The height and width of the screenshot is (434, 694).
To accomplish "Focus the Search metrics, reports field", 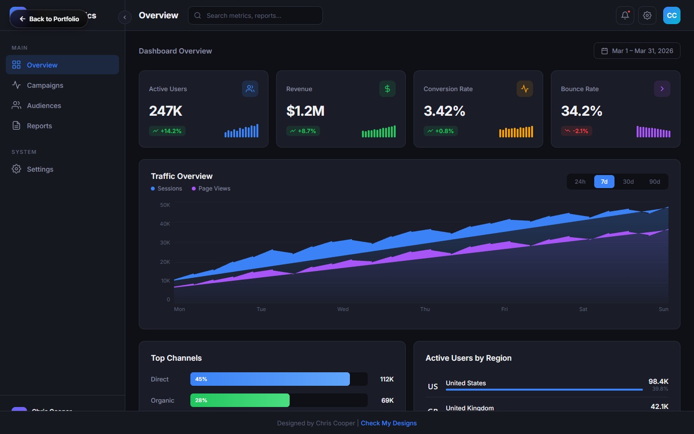I will tap(255, 15).
